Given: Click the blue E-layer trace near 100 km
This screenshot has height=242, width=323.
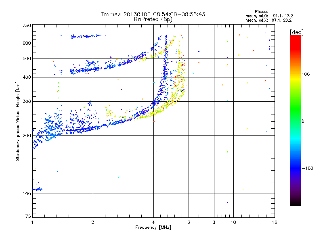Looking at the screenshot, I should pyautogui.click(x=38, y=189).
